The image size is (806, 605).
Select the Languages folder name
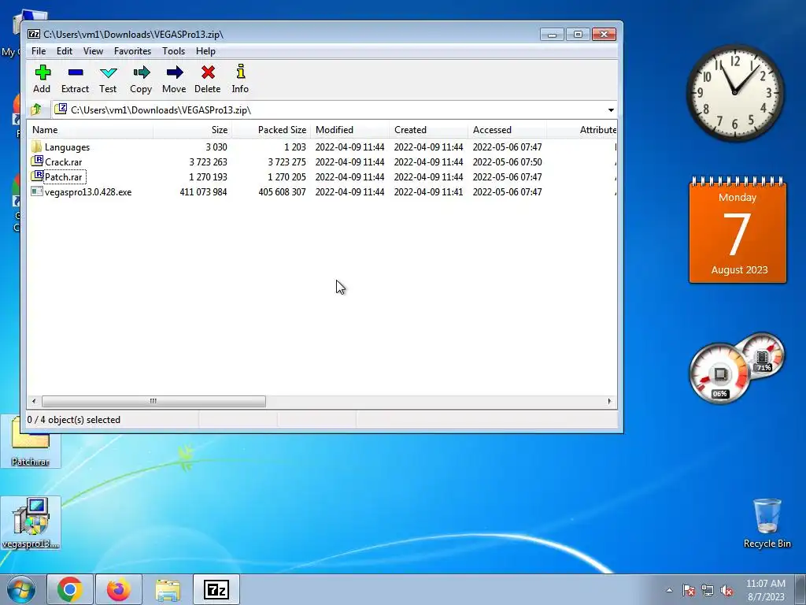(67, 147)
